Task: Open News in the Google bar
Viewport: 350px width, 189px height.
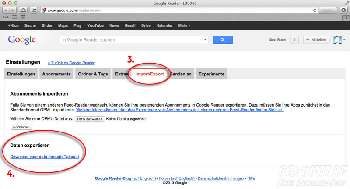Action: [x=114, y=25]
